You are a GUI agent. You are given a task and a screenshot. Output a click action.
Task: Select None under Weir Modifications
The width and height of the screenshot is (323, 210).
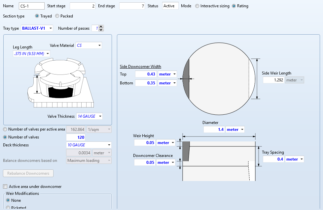tap(8, 200)
